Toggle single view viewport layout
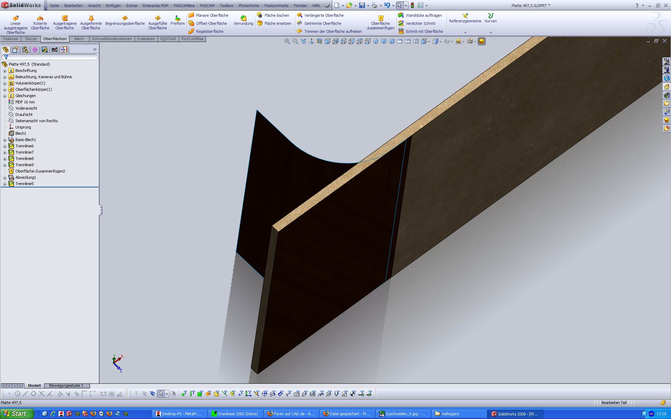The image size is (671, 419). click(x=399, y=41)
